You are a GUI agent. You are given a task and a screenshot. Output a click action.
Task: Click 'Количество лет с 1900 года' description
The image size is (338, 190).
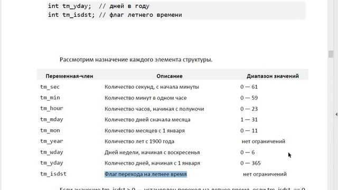(139, 141)
